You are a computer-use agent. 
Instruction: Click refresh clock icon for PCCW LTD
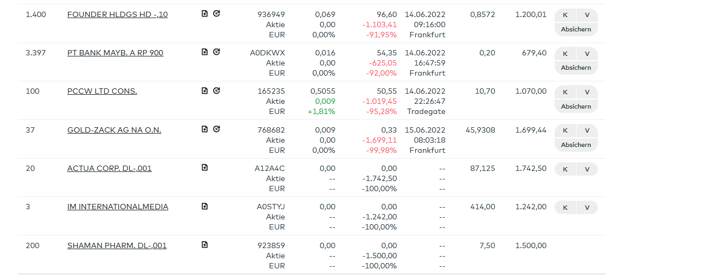[216, 91]
